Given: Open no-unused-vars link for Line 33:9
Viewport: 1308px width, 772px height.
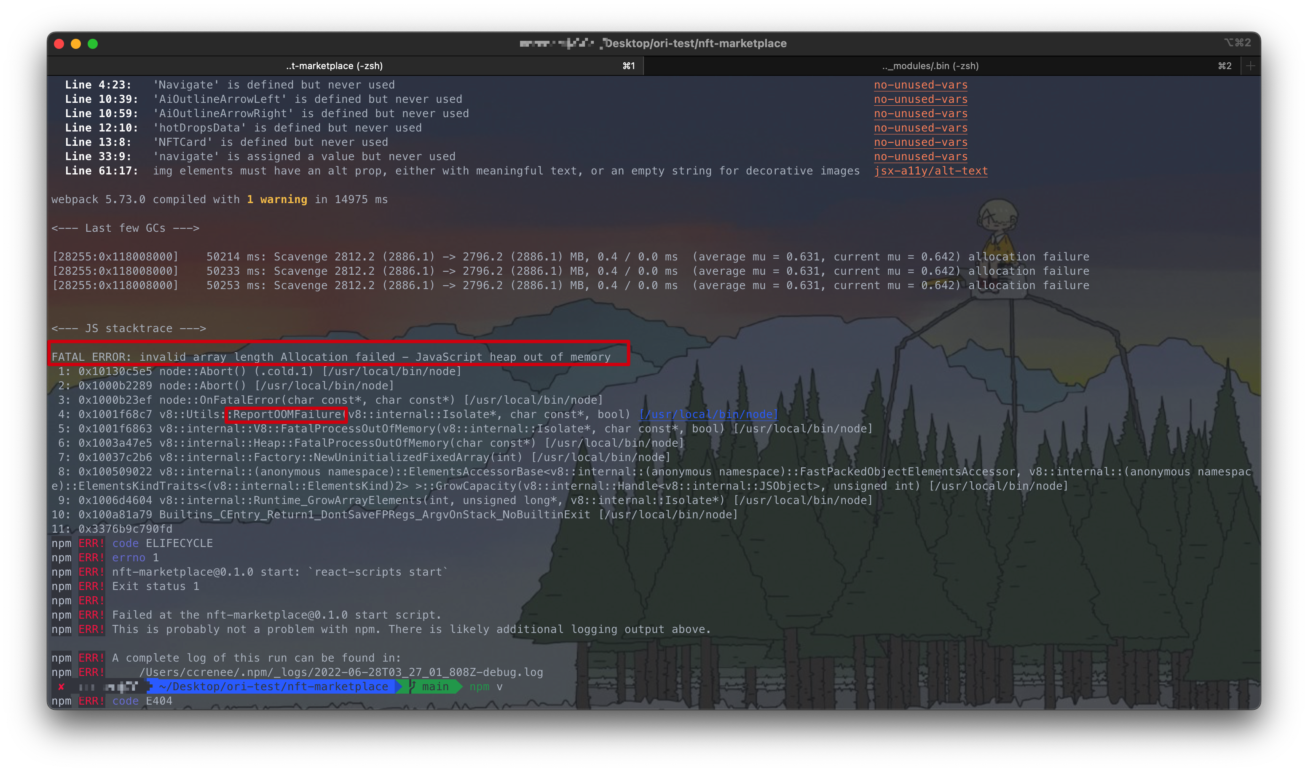Looking at the screenshot, I should pyautogui.click(x=920, y=157).
